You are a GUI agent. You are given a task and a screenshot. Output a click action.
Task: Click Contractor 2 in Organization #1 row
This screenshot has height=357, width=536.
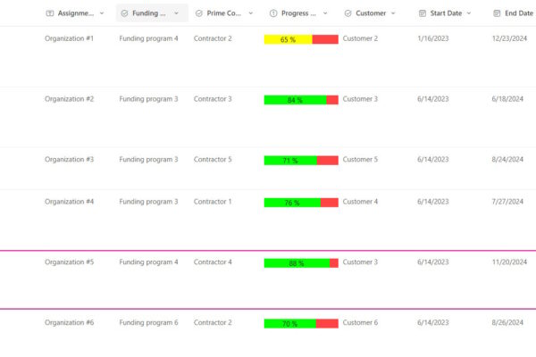tap(213, 38)
